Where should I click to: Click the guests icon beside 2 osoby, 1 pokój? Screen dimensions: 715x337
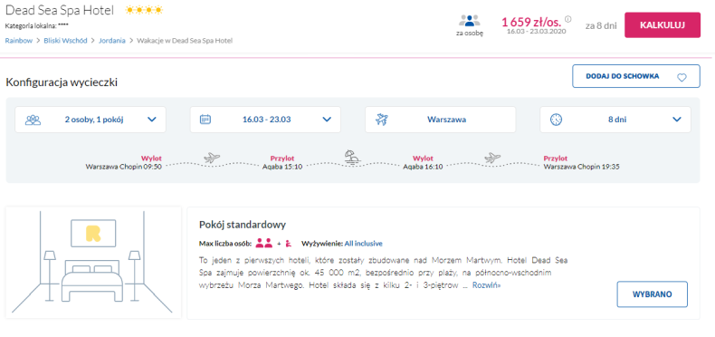(x=33, y=120)
